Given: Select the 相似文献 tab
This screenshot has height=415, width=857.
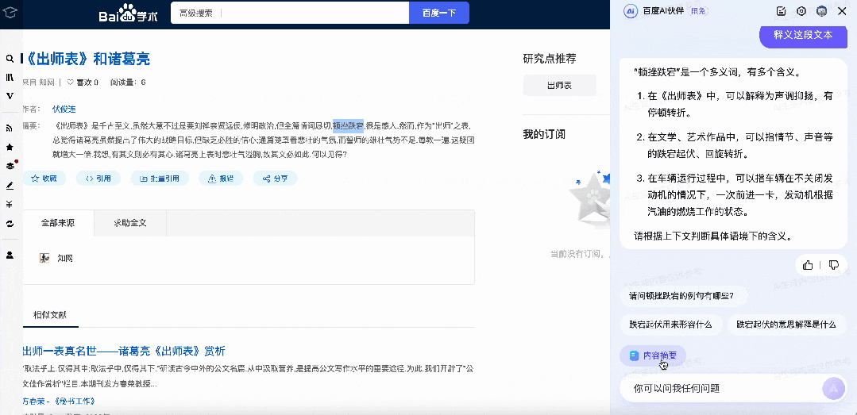Looking at the screenshot, I should 50,314.
